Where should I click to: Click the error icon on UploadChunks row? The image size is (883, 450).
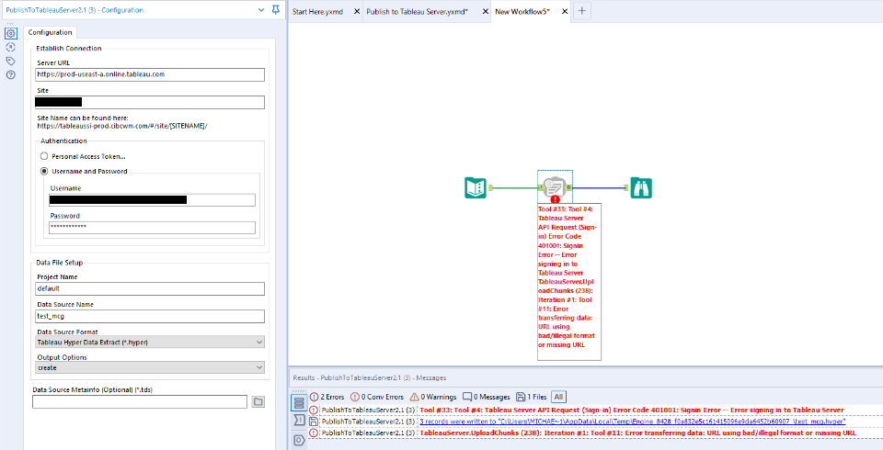point(313,433)
